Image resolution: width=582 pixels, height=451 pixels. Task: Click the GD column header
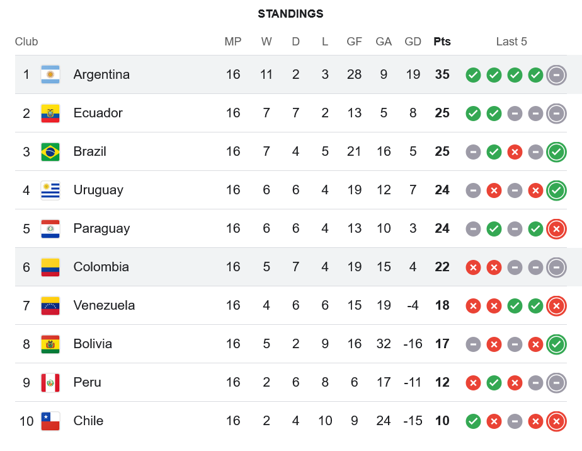[413, 42]
